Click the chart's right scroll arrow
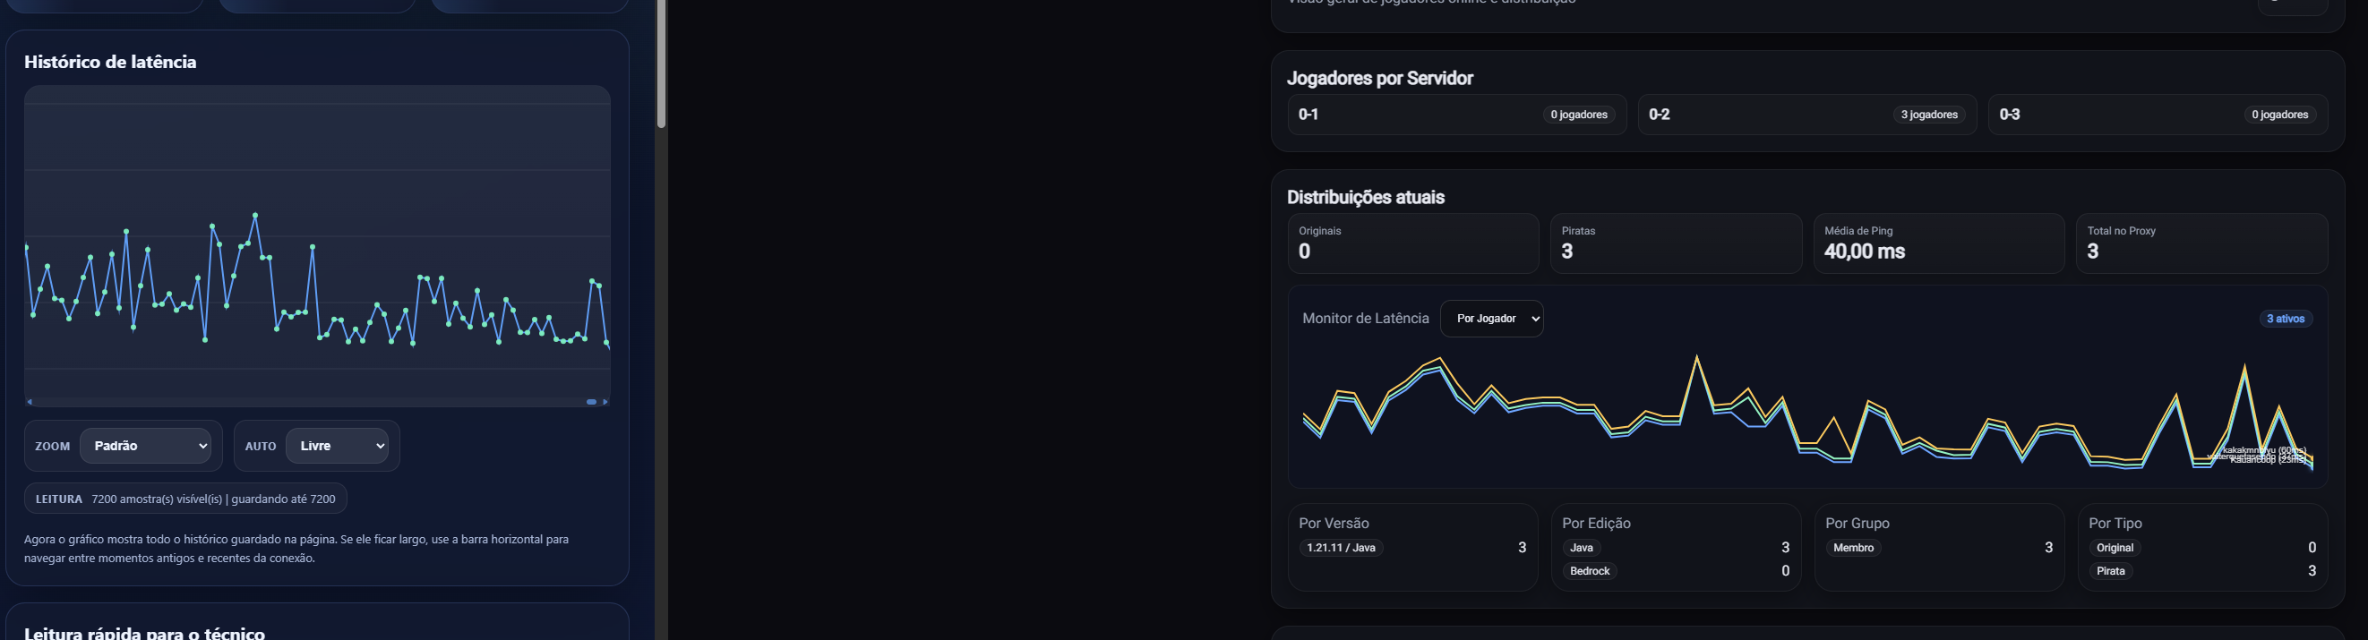Screen dimensions: 2368x640 (x=605, y=402)
